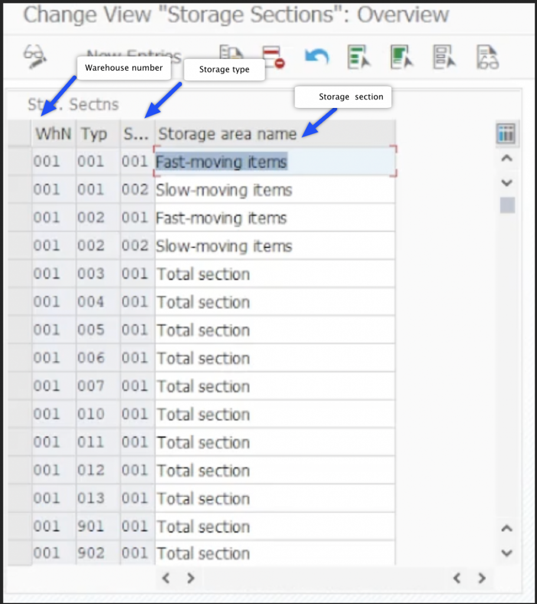This screenshot has height=604, width=537.
Task: Click the Display/Change toggle glasses icon
Action: click(34, 57)
